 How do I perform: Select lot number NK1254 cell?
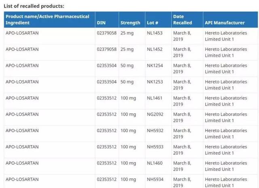(x=155, y=65)
